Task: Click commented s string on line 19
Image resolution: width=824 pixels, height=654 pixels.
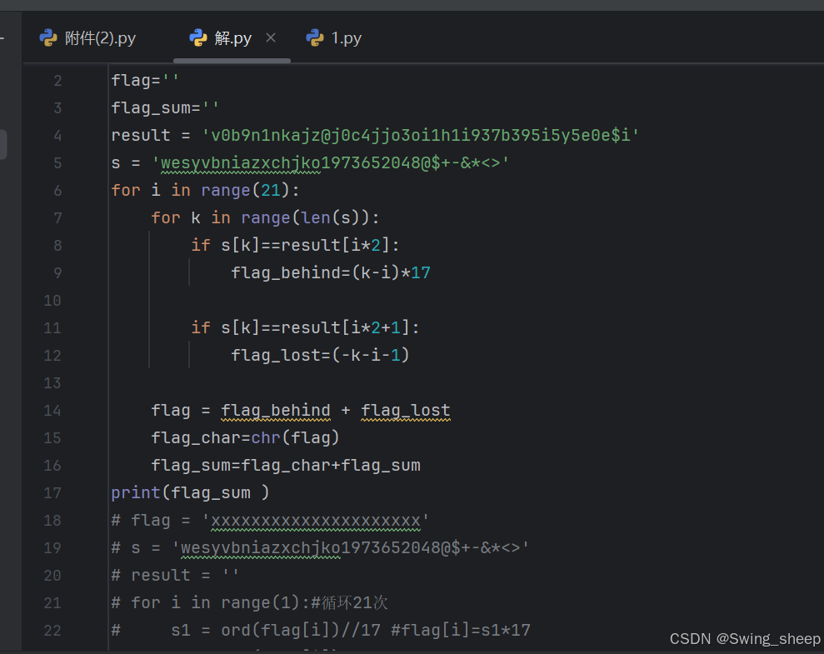Action: [351, 548]
